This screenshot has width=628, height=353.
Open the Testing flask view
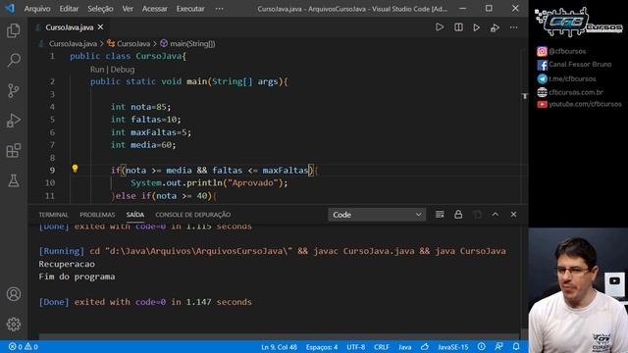tap(14, 180)
